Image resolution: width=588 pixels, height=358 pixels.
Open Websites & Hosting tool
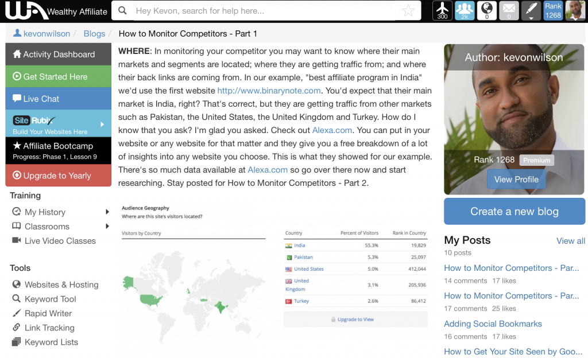coord(61,285)
